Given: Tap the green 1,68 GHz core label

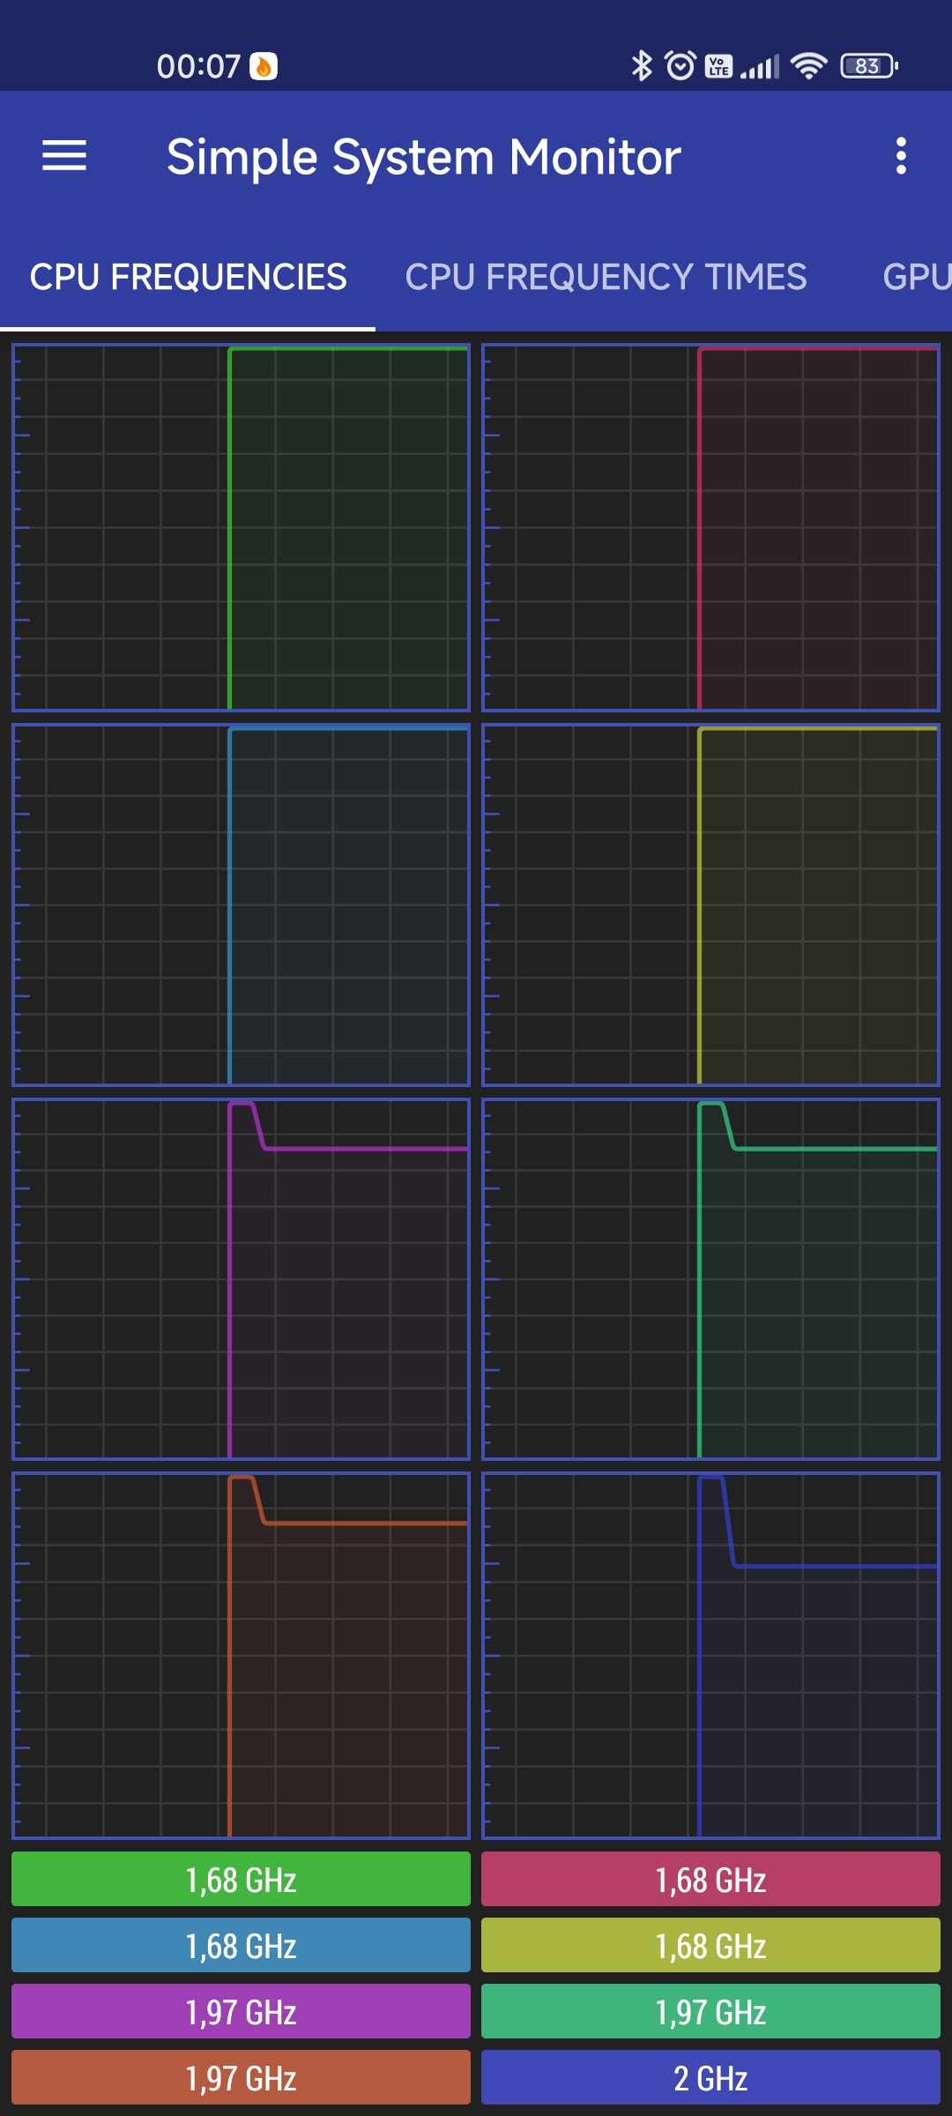Looking at the screenshot, I should pos(241,1879).
